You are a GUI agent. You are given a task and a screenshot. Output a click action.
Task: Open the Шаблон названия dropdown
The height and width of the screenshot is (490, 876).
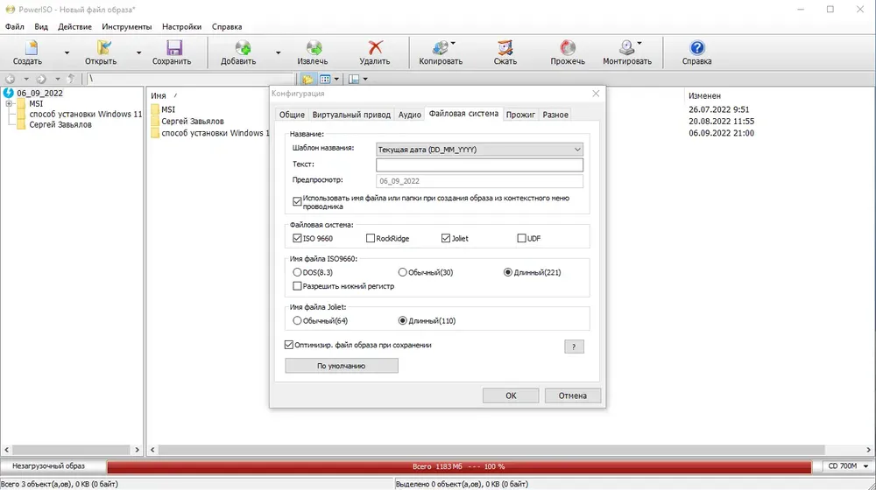click(479, 150)
